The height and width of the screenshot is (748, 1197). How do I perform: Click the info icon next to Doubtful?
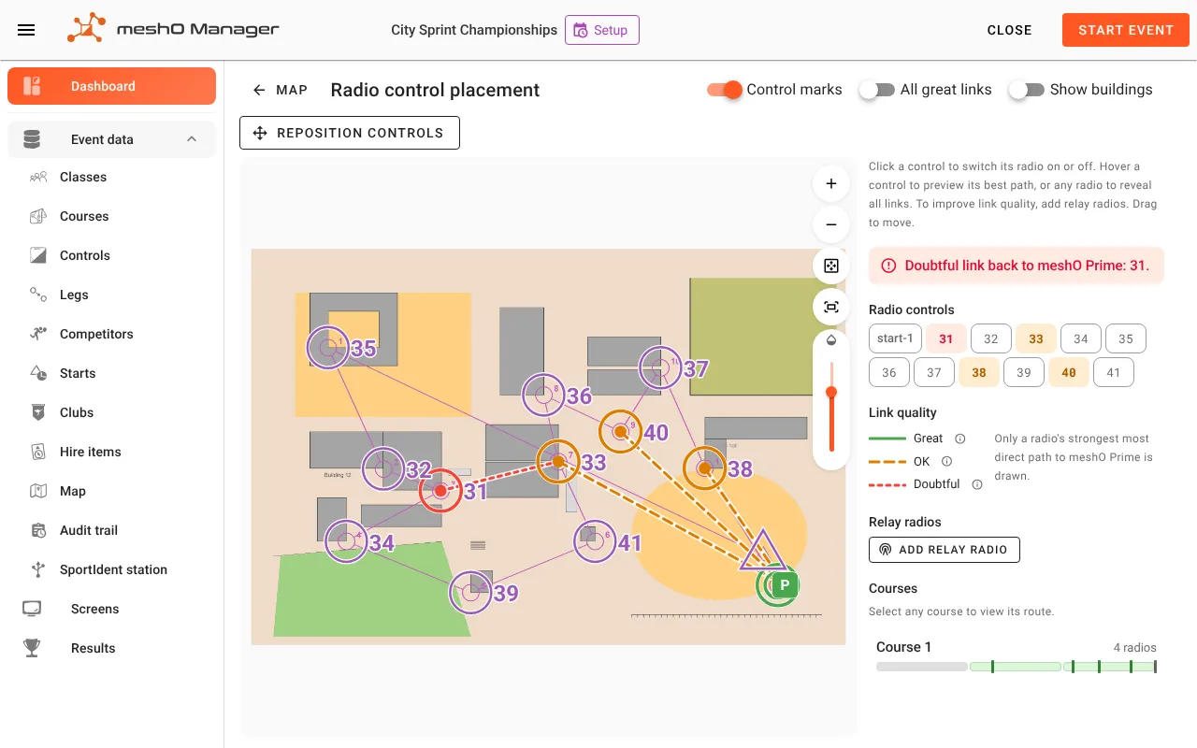click(977, 484)
